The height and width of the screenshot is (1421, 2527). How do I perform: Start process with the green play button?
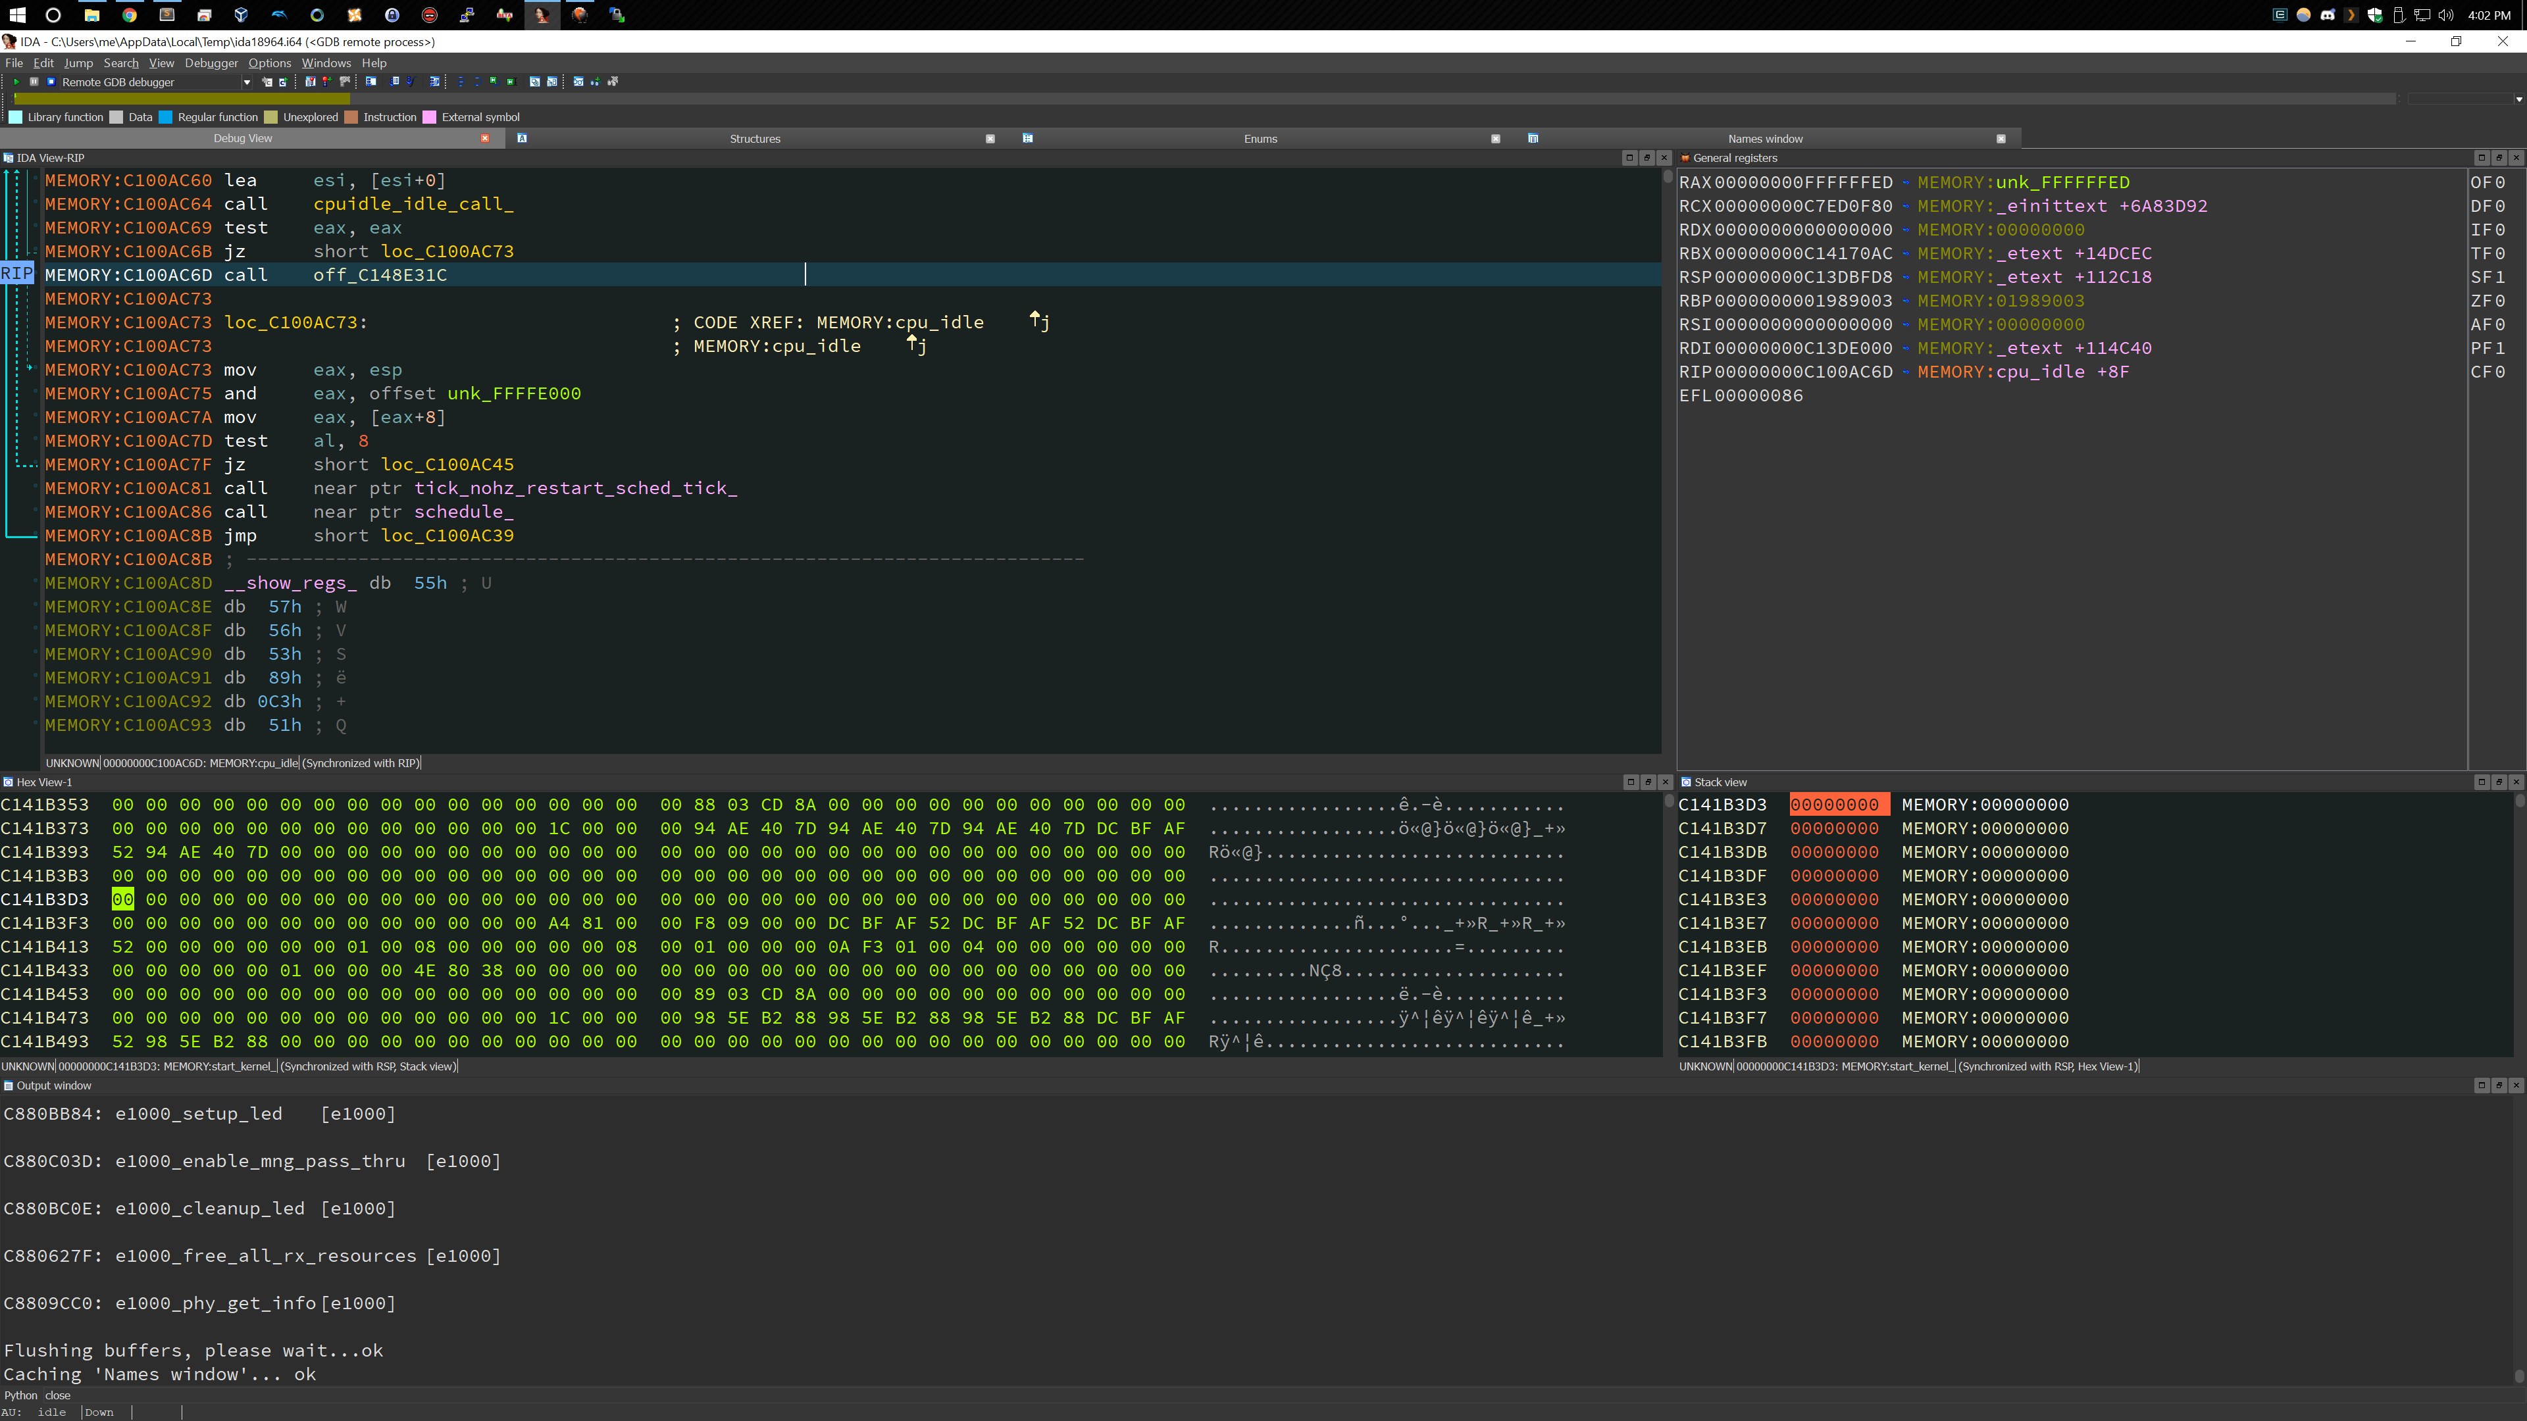[x=16, y=82]
